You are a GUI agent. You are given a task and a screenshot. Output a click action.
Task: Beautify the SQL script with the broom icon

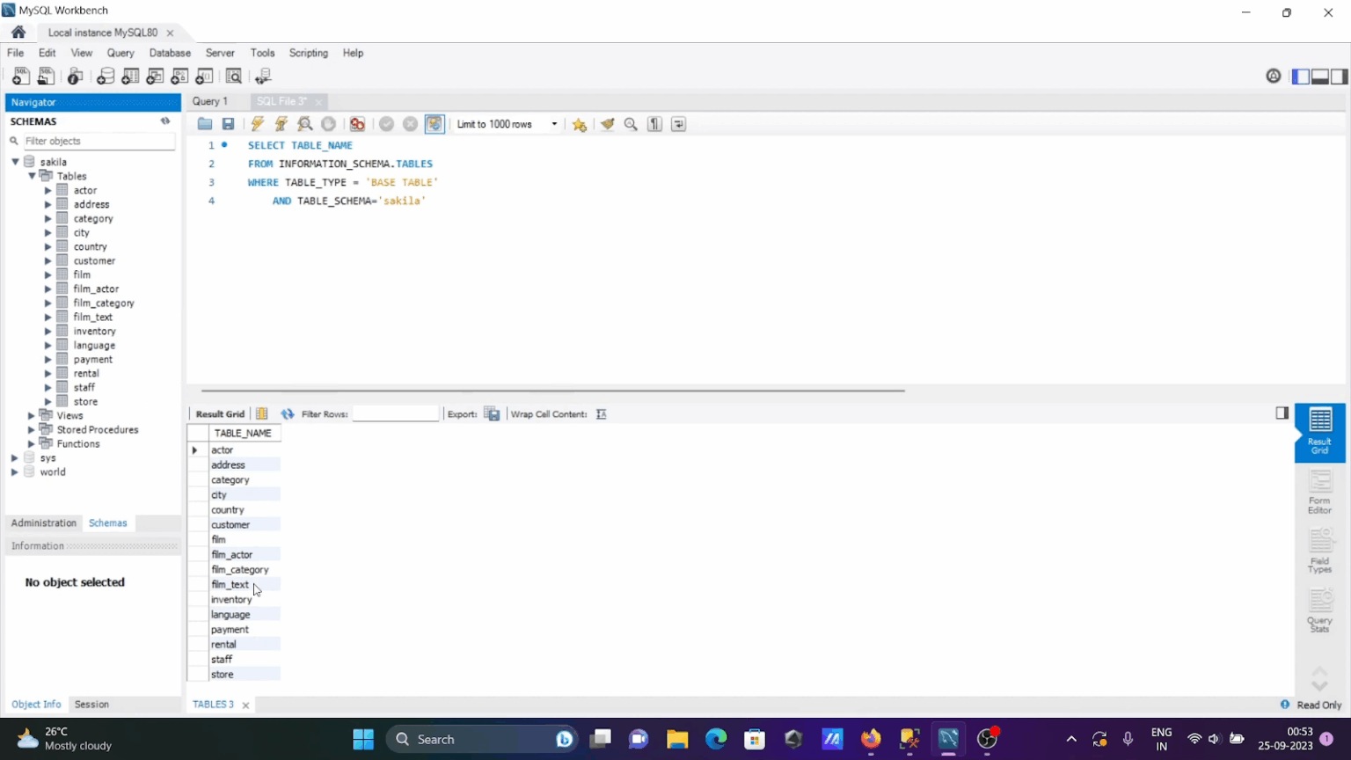(607, 124)
